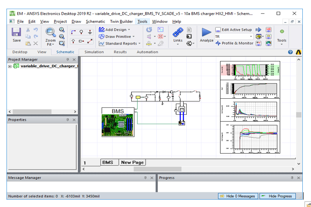Toggle pin on the Message Manager panel
Viewport: 311px width, 207px height.
point(146,178)
